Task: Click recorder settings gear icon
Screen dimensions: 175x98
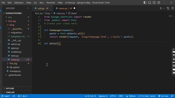Action: [x=174, y=73]
